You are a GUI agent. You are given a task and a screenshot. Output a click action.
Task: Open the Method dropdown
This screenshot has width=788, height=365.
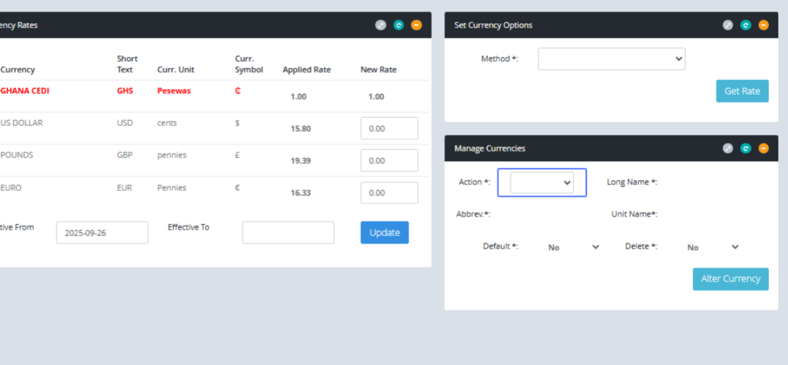point(611,59)
